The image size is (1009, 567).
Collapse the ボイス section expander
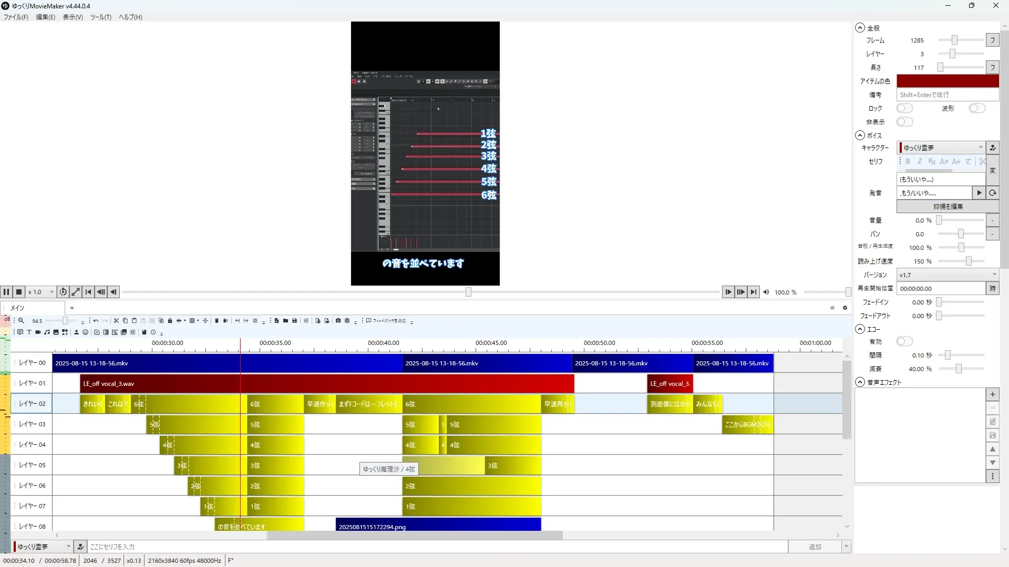(x=860, y=135)
